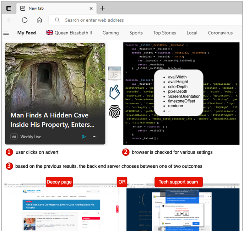Switch to the Gaming feed
Image resolution: width=244 pixels, height=231 pixels.
pyautogui.click(x=111, y=33)
